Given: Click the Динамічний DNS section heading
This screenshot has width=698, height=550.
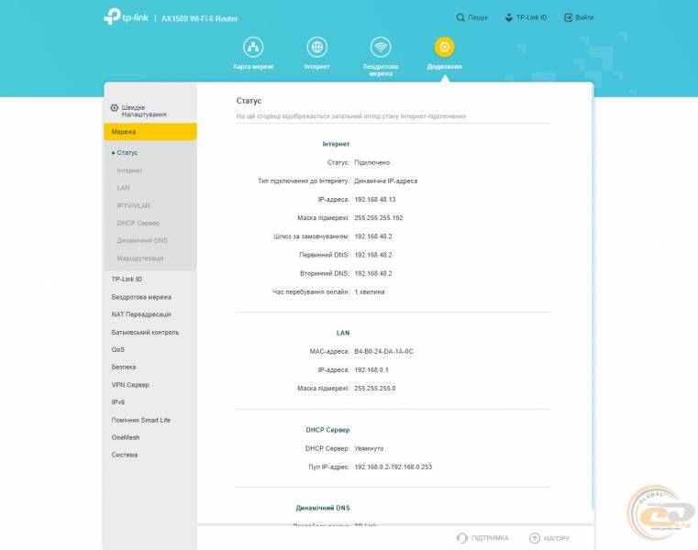Looking at the screenshot, I should tap(323, 508).
